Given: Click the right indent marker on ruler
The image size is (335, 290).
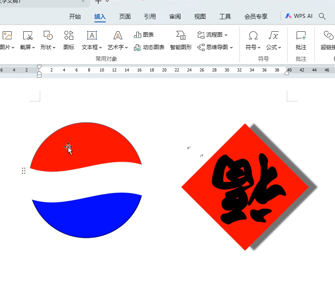Looking at the screenshot, I should coord(287,73).
